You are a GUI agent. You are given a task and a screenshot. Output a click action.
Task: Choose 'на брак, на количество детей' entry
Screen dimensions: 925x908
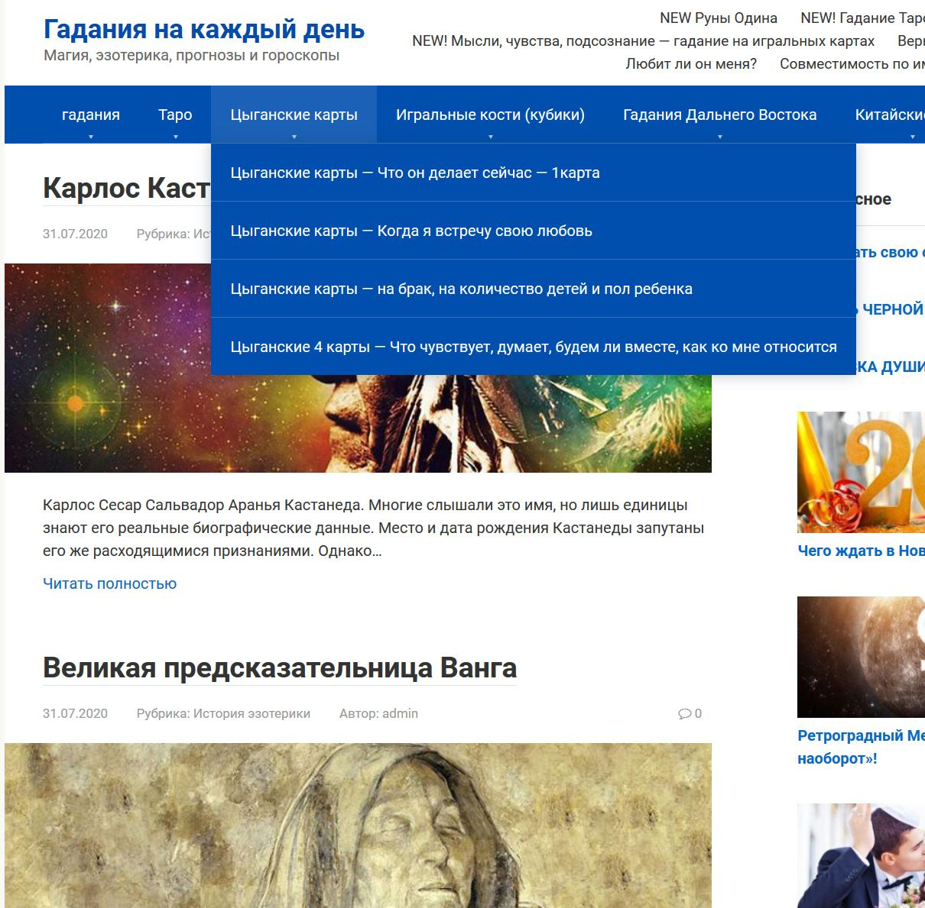533,289
